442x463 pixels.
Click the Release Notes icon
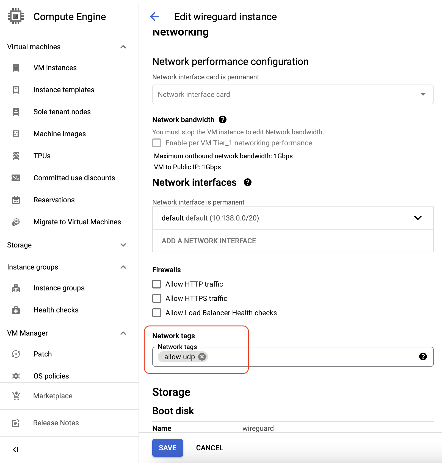[16, 423]
